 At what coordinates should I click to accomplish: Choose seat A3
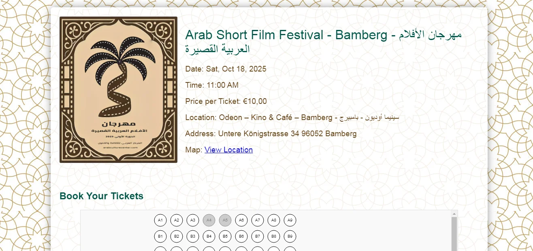pyautogui.click(x=193, y=220)
